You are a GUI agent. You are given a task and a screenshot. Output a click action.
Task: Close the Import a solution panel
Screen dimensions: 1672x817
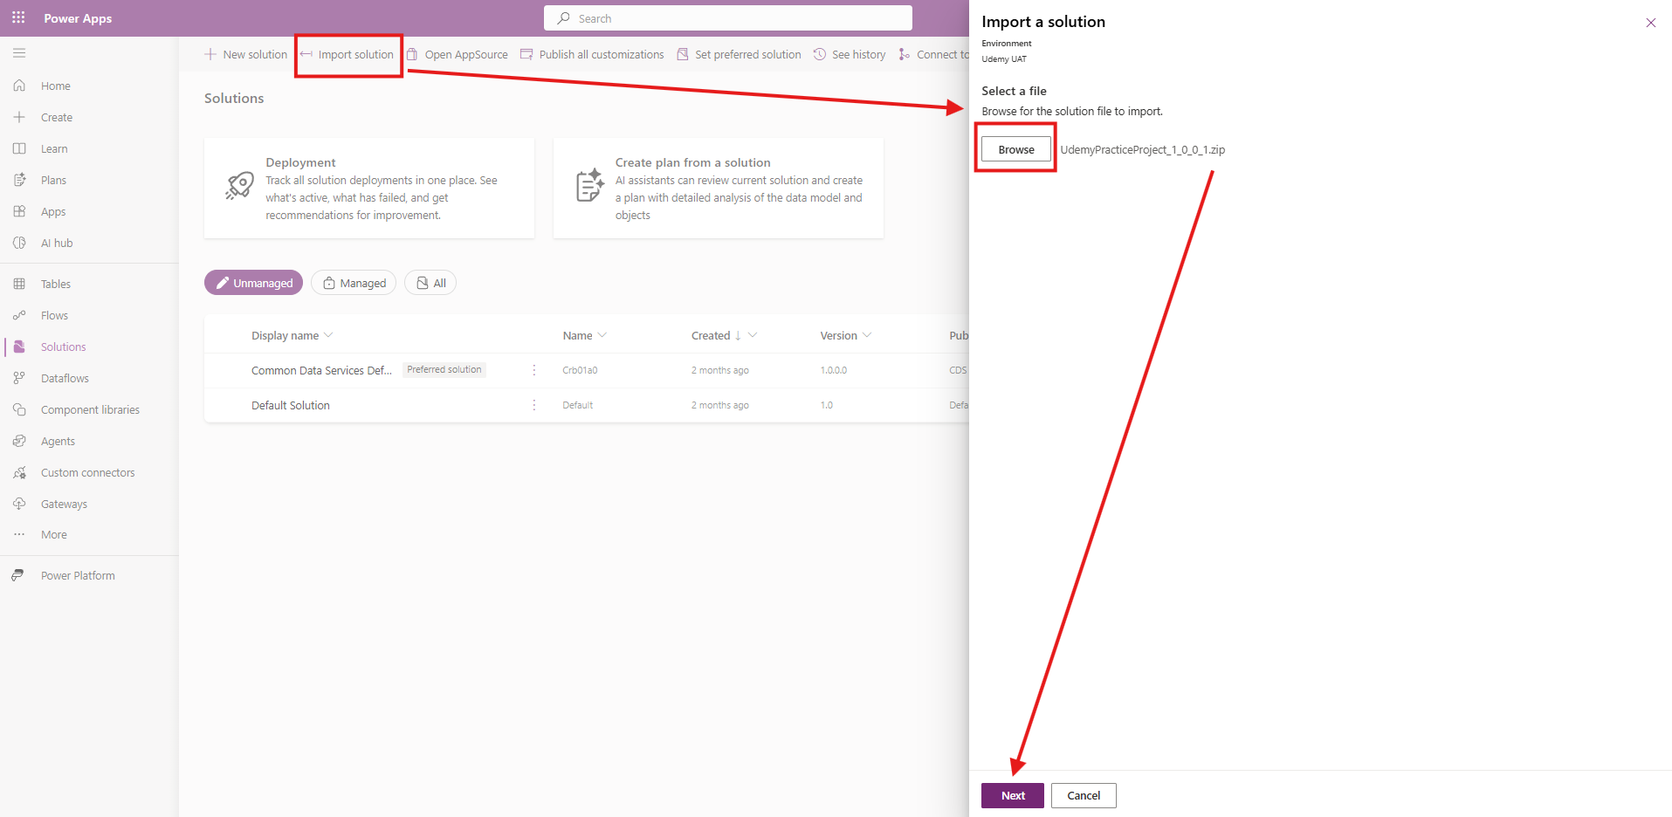click(1650, 23)
